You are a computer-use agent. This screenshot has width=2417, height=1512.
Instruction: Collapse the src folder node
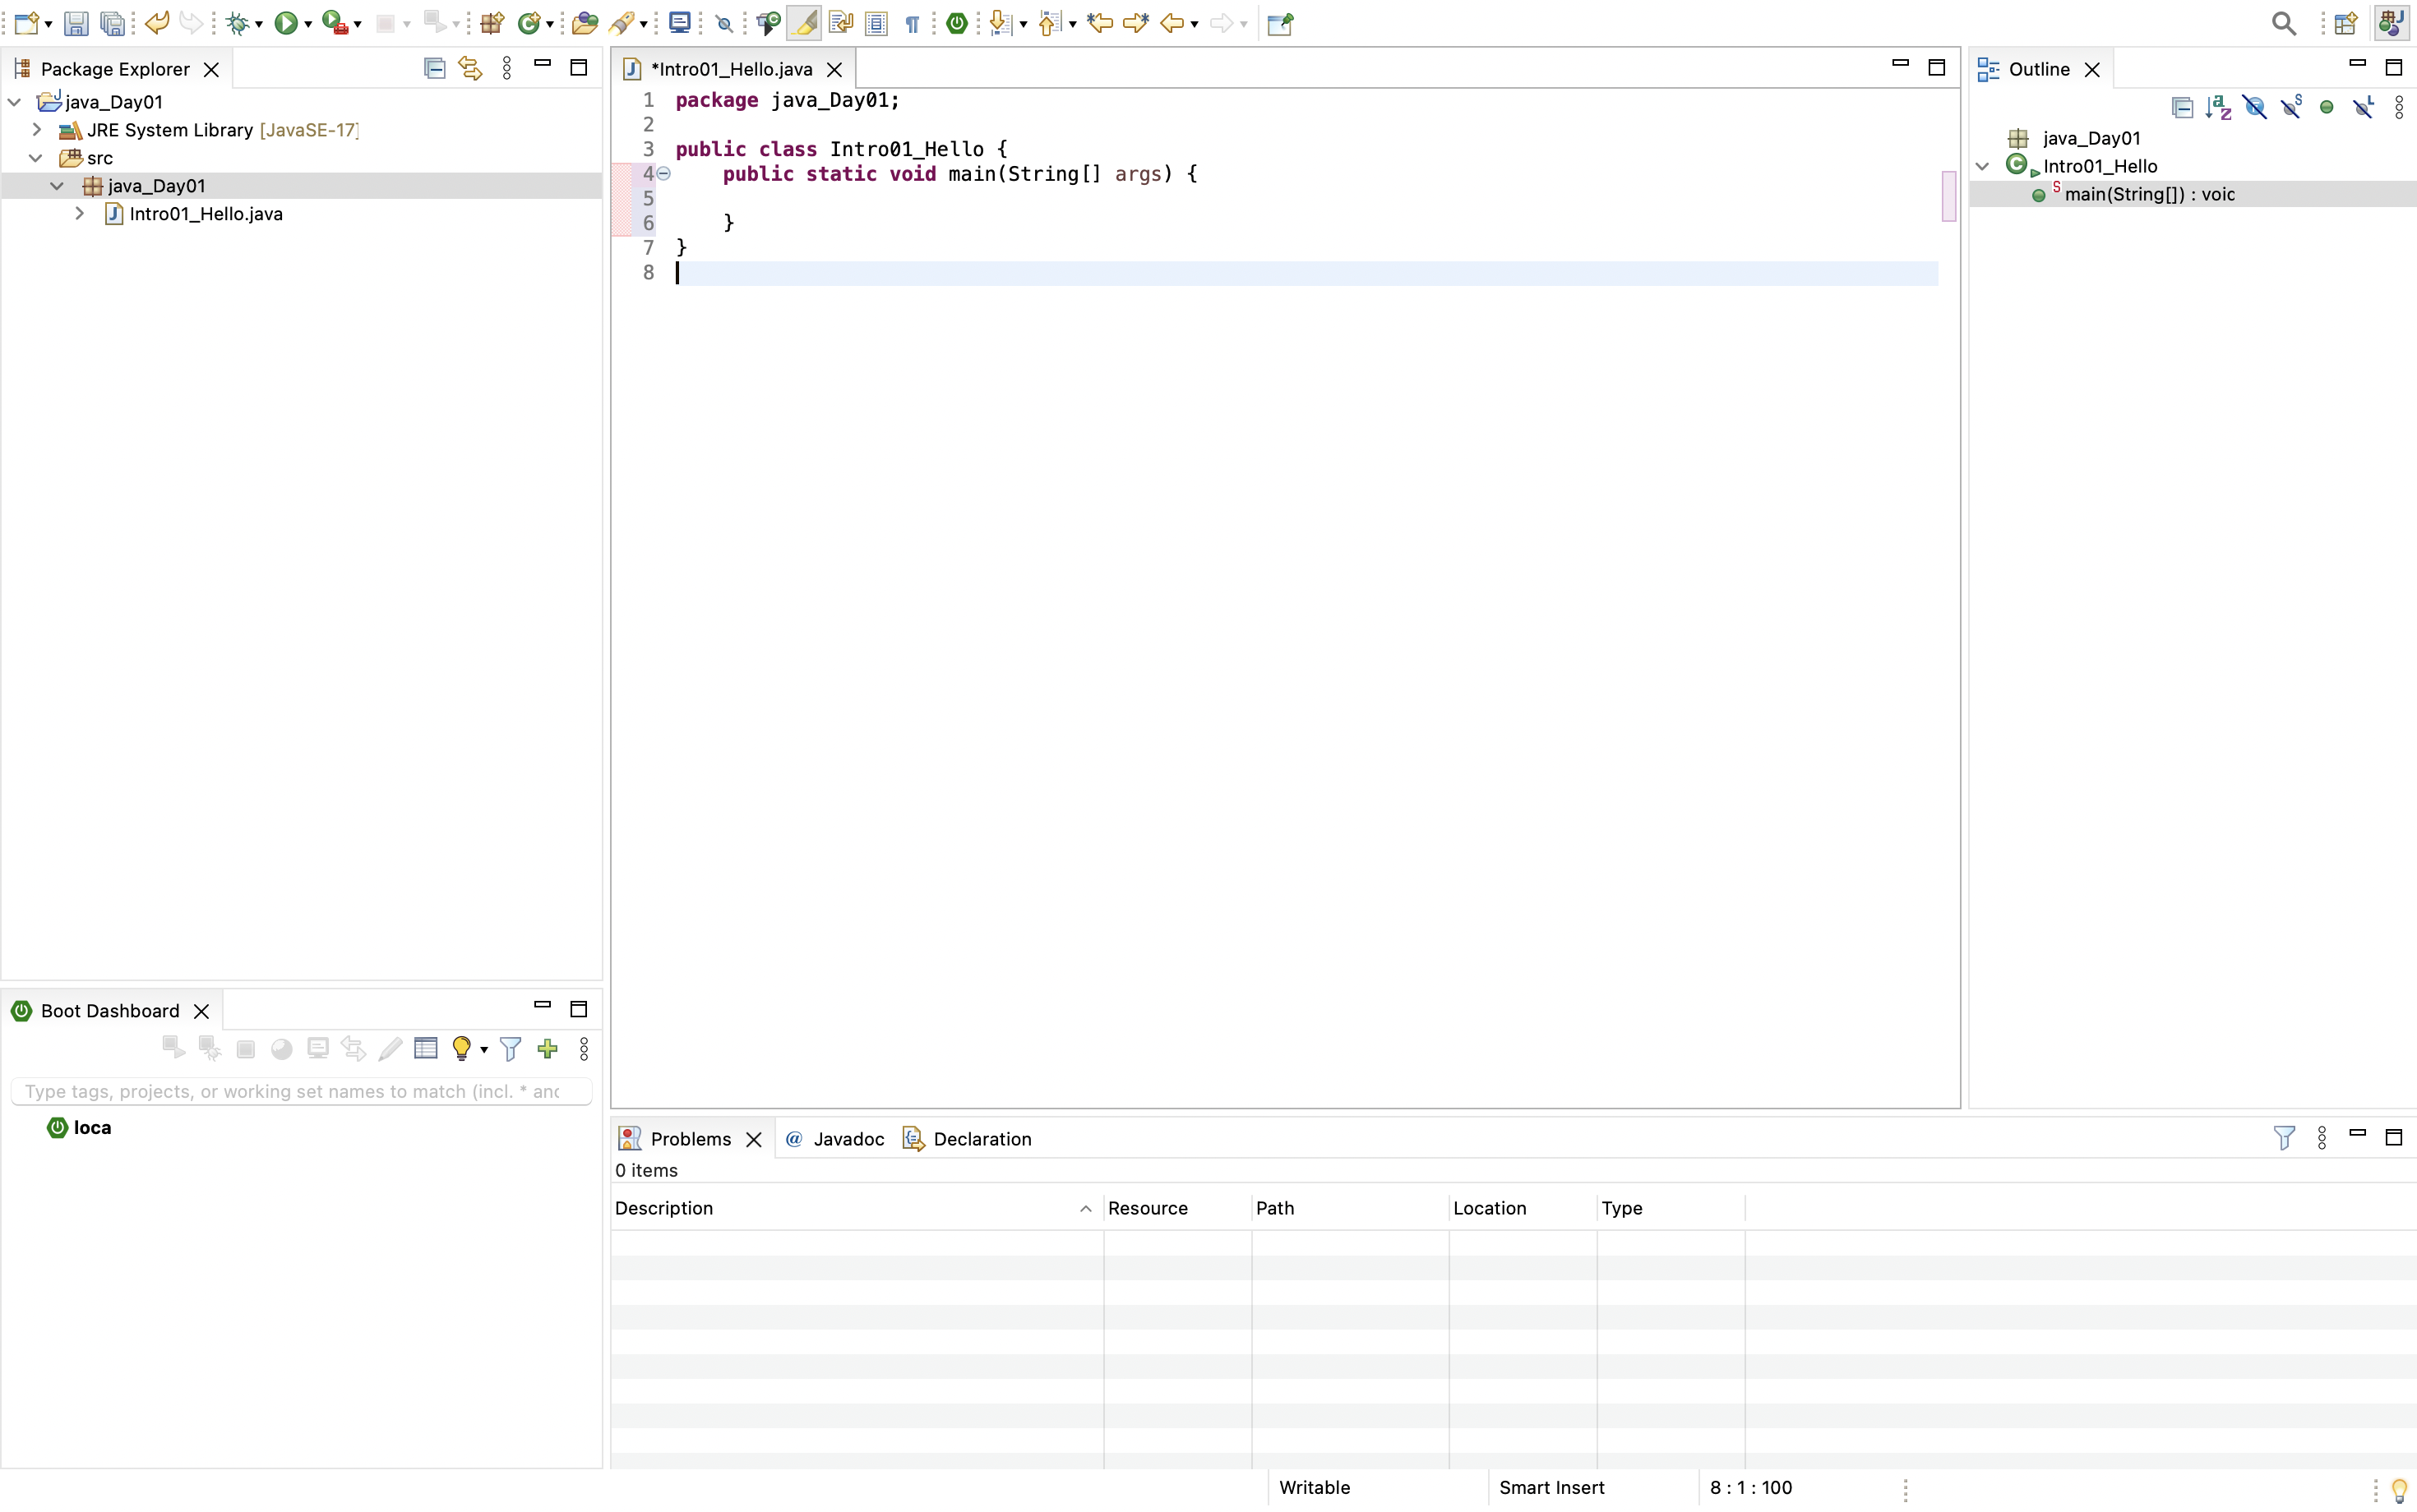(x=36, y=158)
